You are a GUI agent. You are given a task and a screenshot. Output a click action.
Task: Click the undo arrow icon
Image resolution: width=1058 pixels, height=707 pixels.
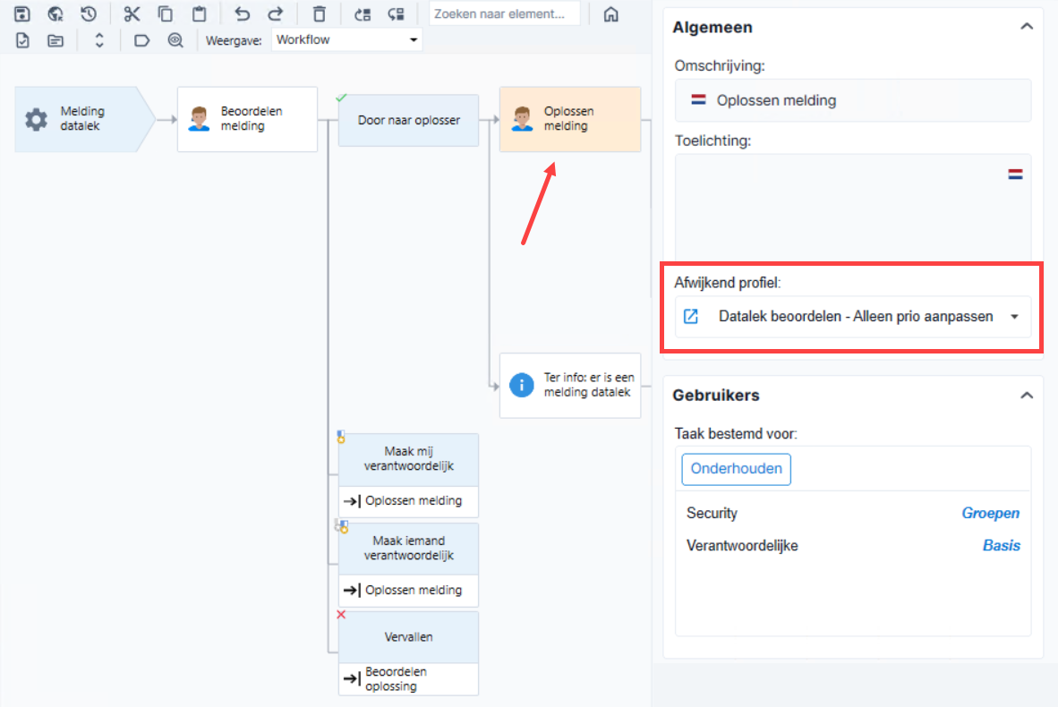(243, 13)
